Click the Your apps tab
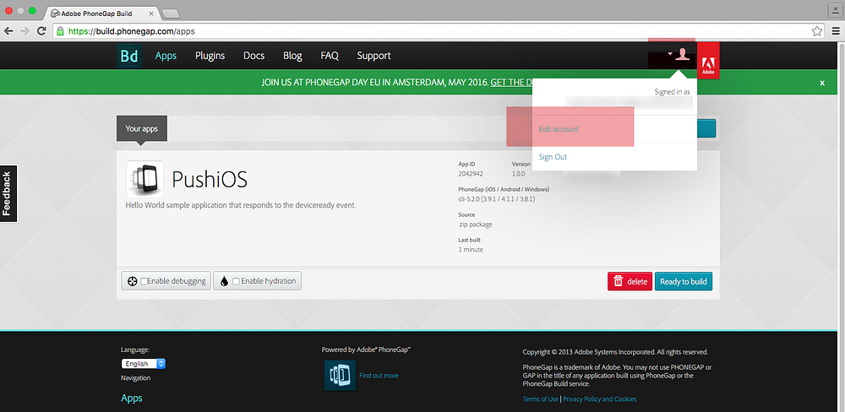This screenshot has width=845, height=412. click(142, 128)
